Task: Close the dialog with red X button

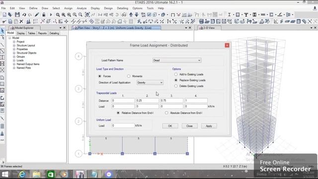Action: [227, 45]
